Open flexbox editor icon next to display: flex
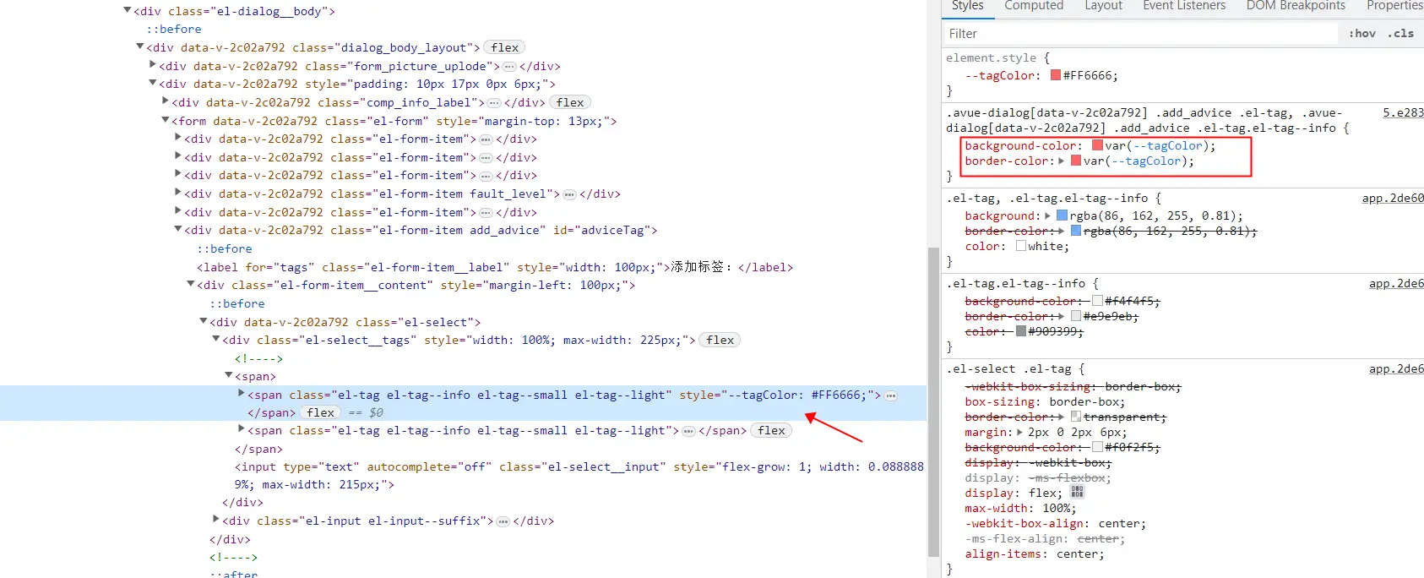The height and width of the screenshot is (578, 1424). pyautogui.click(x=1077, y=492)
